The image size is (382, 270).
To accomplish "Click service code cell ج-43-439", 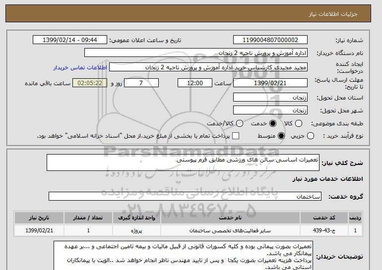I will [x=324, y=230].
